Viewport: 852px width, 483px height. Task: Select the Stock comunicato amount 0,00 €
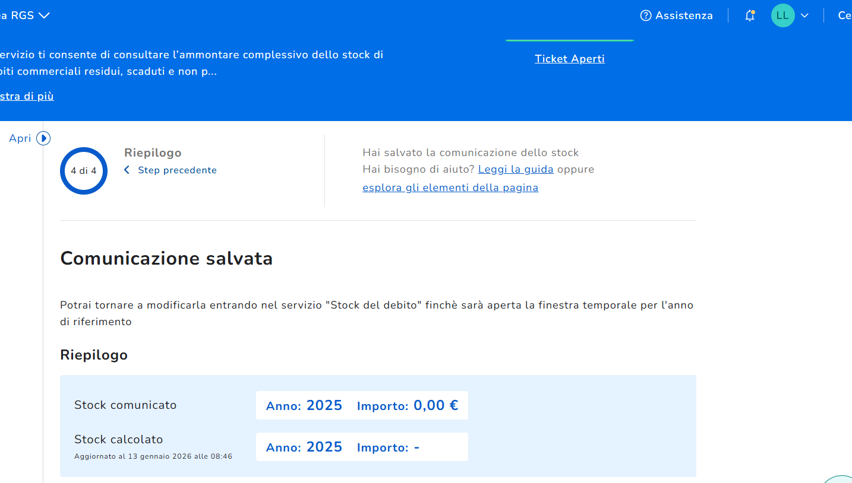(435, 405)
